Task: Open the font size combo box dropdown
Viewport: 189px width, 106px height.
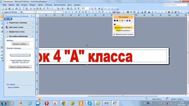Action: tap(62, 12)
